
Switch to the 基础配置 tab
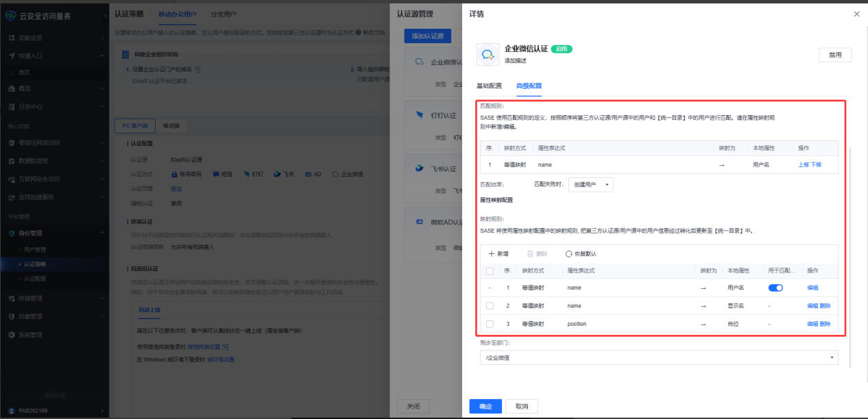(489, 86)
